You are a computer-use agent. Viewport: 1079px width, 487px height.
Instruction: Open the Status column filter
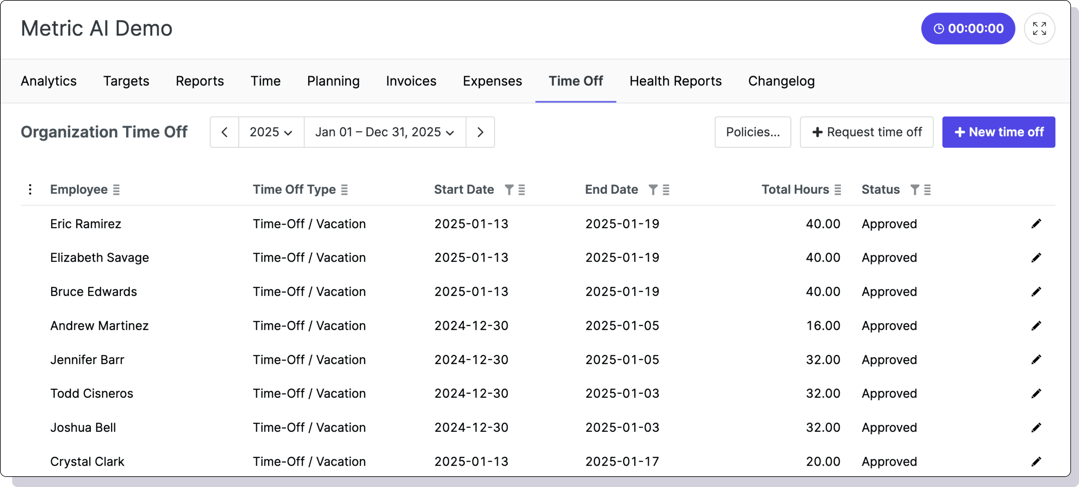[915, 190]
